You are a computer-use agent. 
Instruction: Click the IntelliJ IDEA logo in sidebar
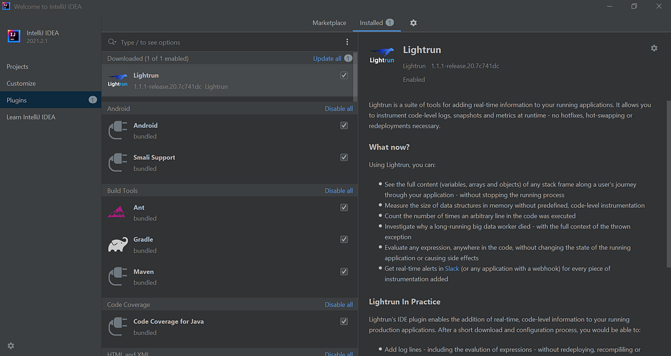[14, 37]
